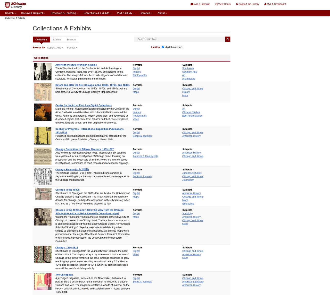Open the Subject: Arts browse dropdown

[x=55, y=48]
